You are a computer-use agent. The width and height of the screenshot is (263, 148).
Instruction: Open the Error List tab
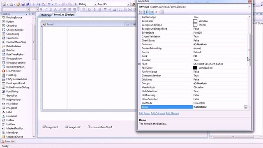click(8, 141)
